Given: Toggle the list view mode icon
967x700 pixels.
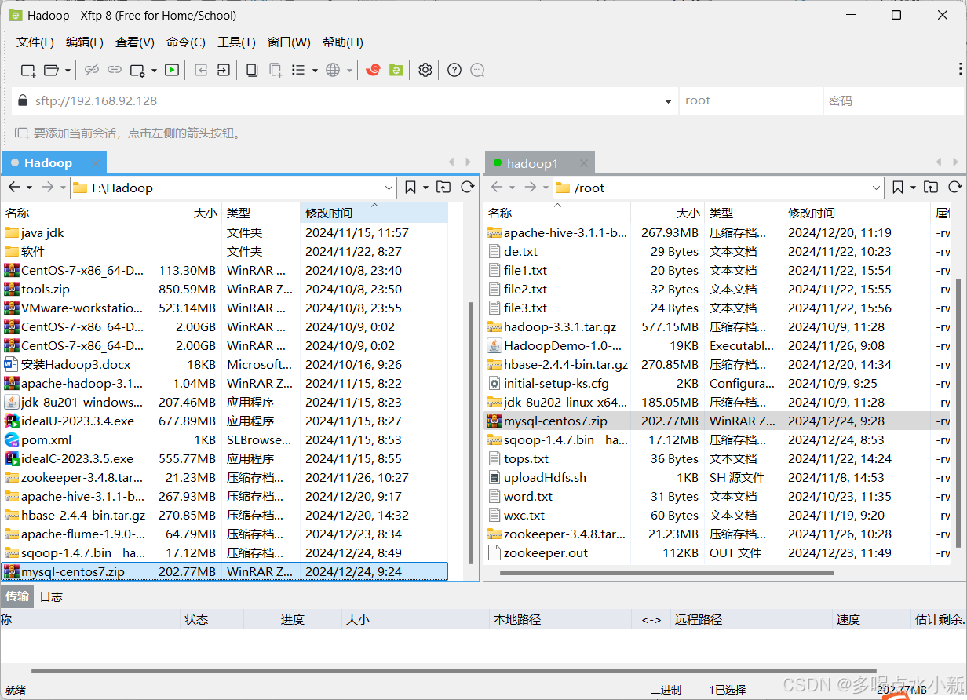Looking at the screenshot, I should tap(300, 70).
